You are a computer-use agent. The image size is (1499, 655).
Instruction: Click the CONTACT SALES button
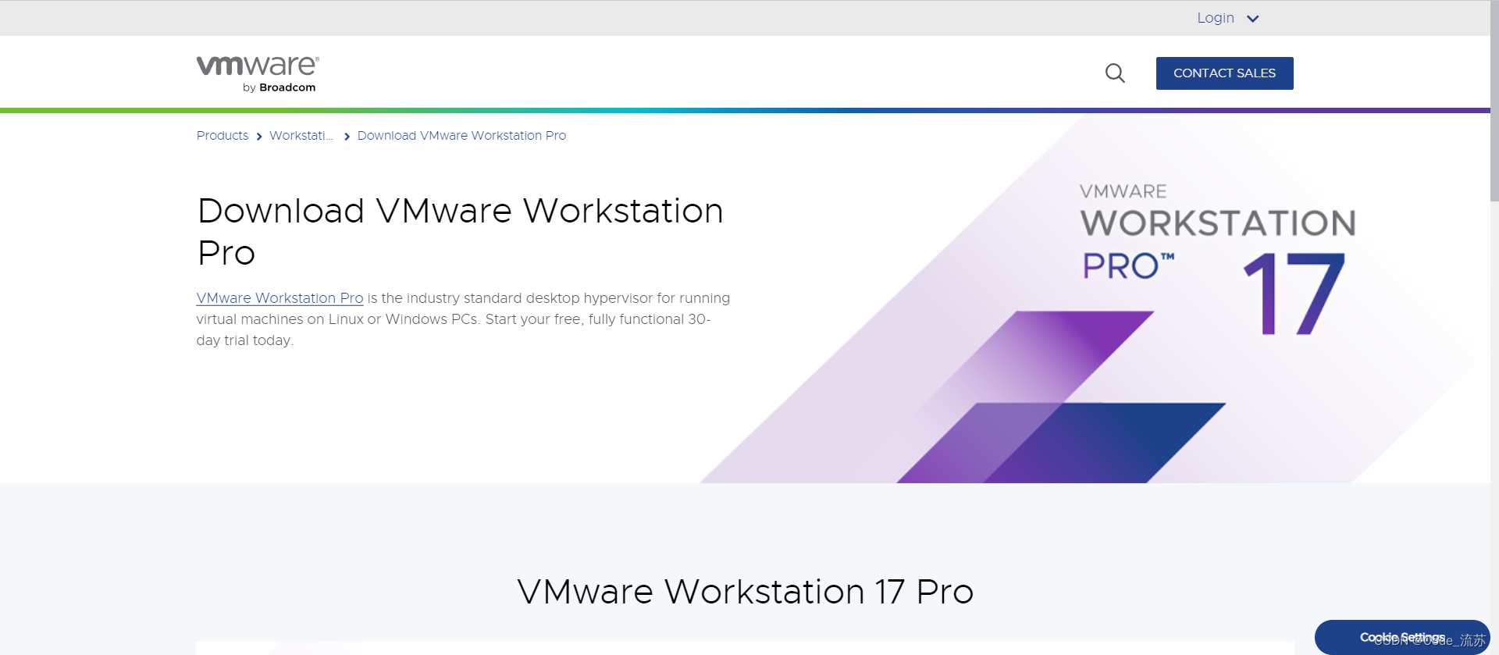tap(1224, 73)
